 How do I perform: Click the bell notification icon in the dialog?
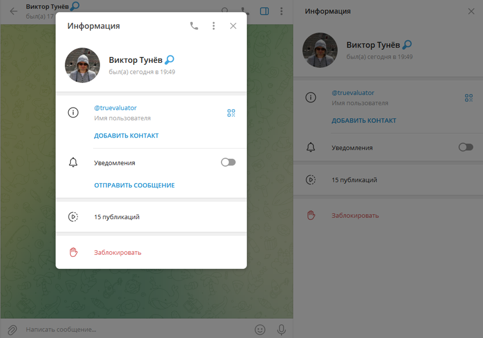click(73, 162)
